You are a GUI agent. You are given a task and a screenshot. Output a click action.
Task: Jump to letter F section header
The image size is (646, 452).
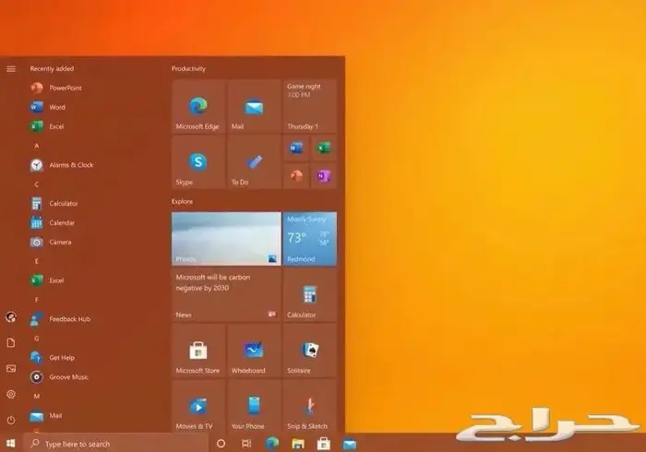click(x=37, y=300)
